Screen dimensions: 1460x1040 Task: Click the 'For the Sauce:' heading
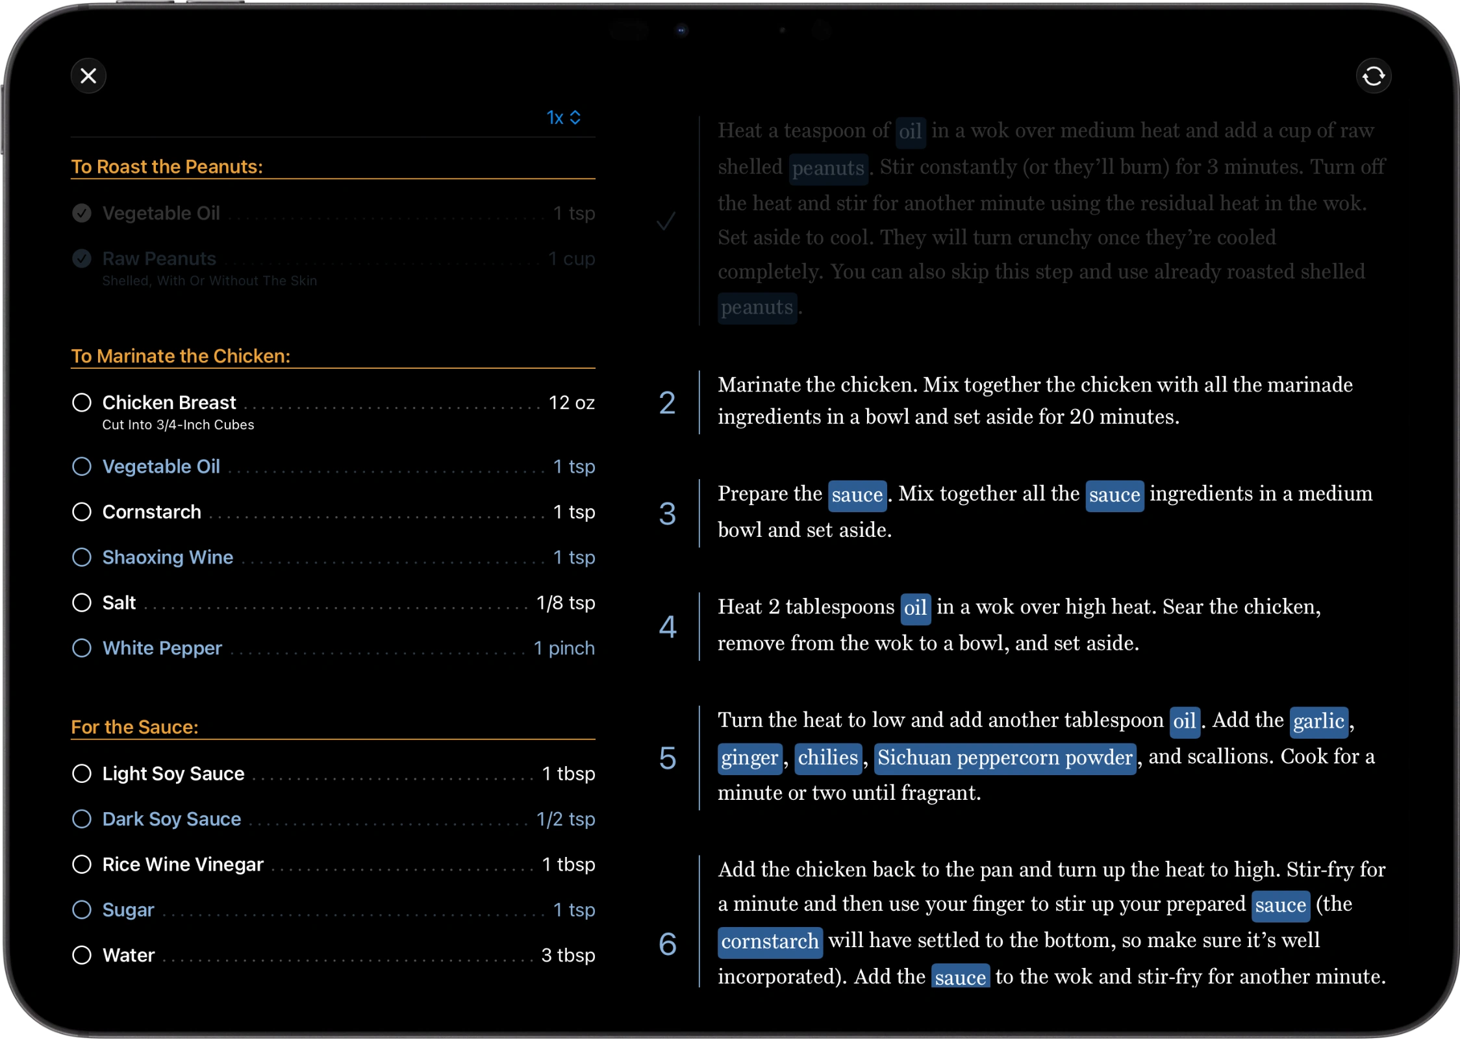tap(134, 727)
